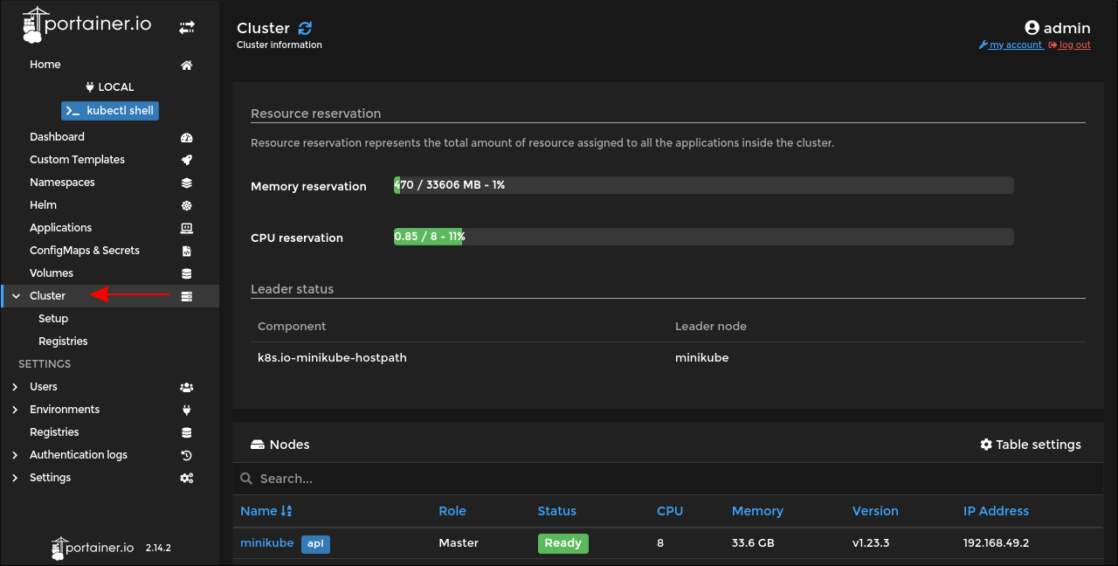Click the ConfigMaps & Secrets file icon
The height and width of the screenshot is (566, 1118).
186,251
